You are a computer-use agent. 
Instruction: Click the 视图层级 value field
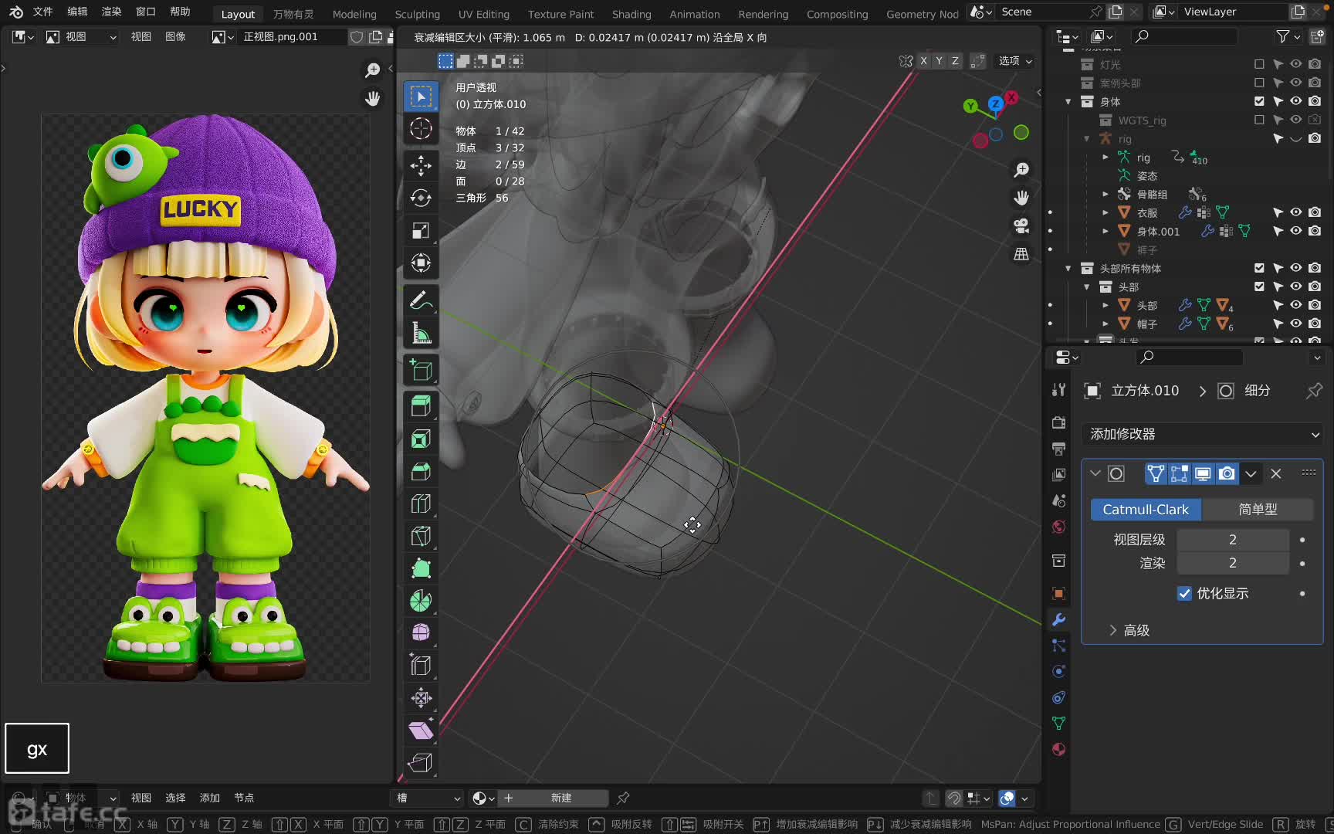[1233, 539]
